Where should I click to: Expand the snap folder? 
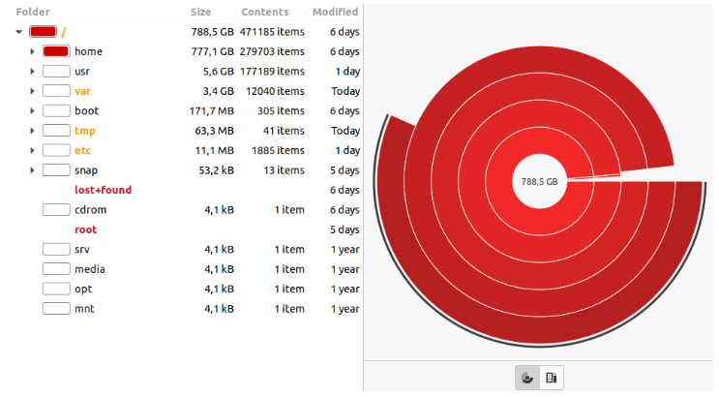[x=33, y=170]
